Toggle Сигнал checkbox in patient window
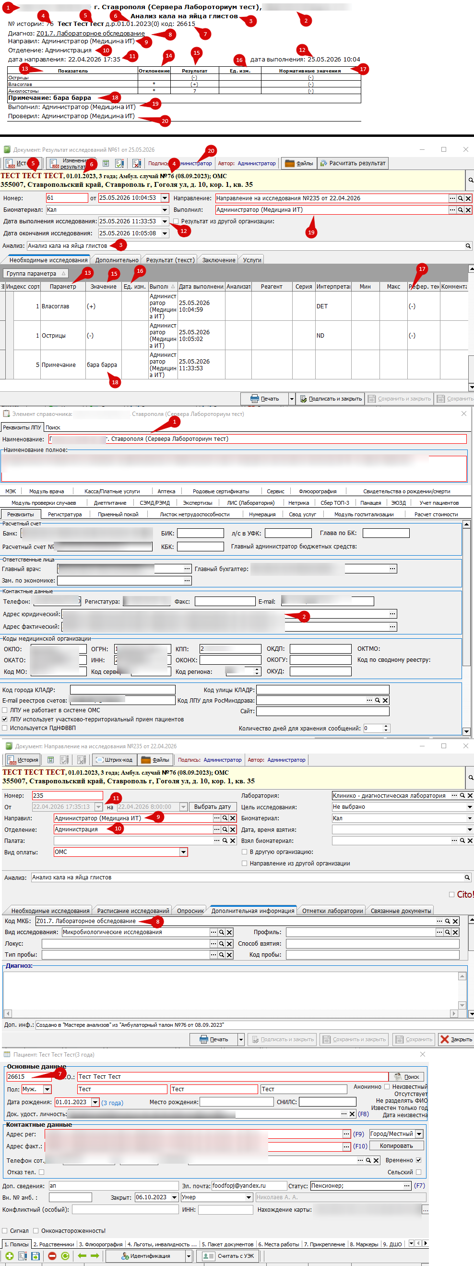This screenshot has height=1266, width=474. [4, 1230]
